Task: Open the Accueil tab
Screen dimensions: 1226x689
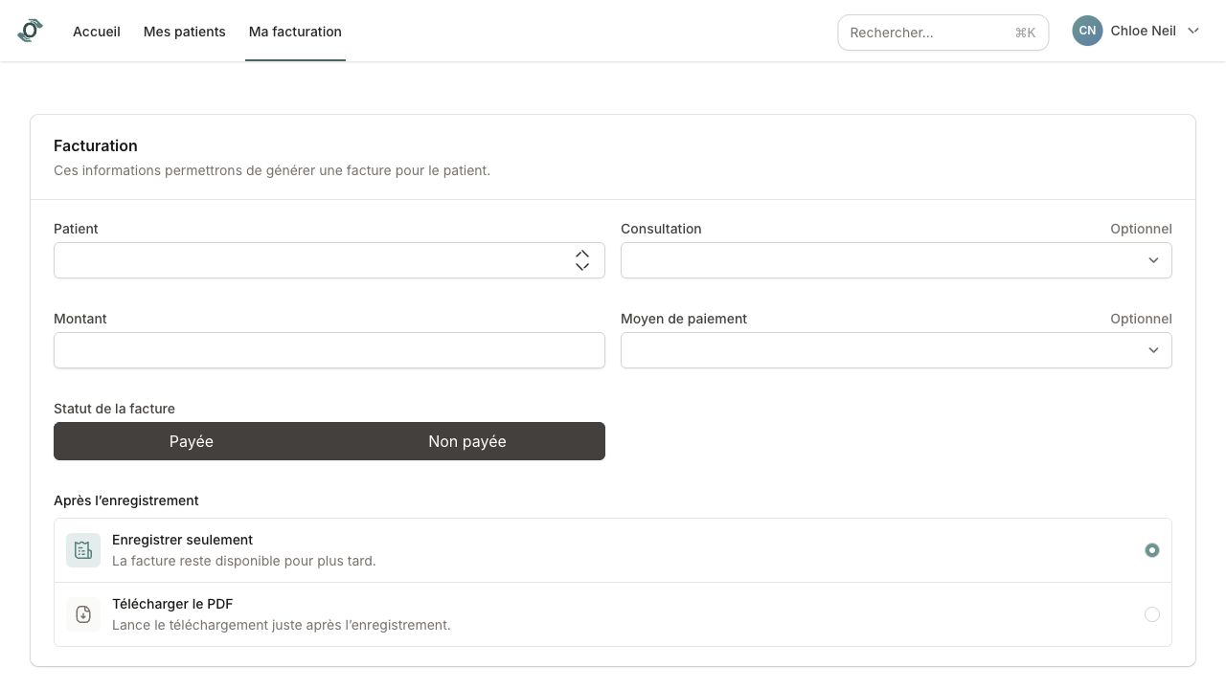Action: point(97,32)
